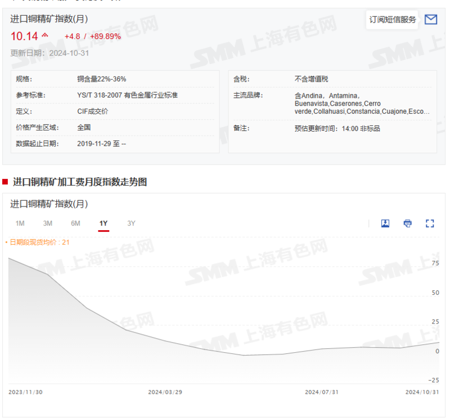Click the 2023/11/30 x-axis date label
The image size is (450, 418).
click(x=25, y=392)
